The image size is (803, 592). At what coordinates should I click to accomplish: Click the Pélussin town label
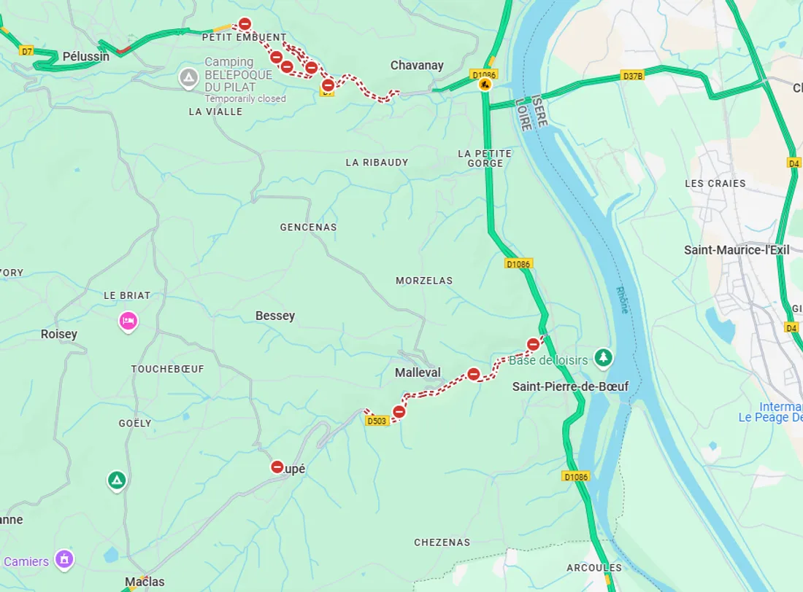[86, 56]
